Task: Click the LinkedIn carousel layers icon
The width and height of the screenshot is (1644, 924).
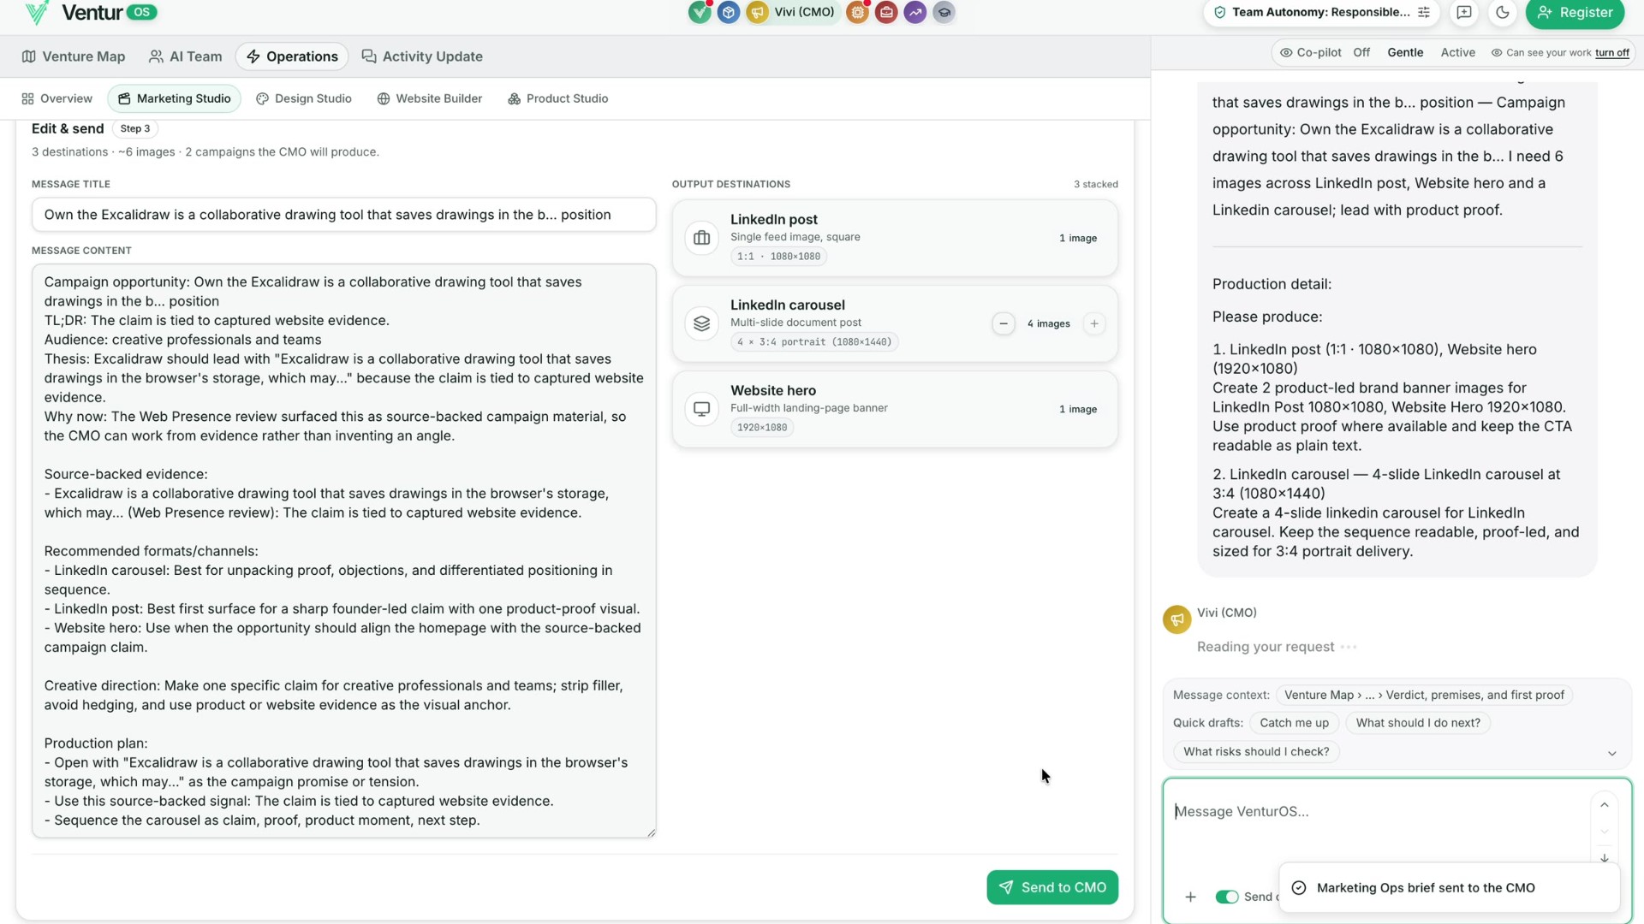Action: coord(702,323)
